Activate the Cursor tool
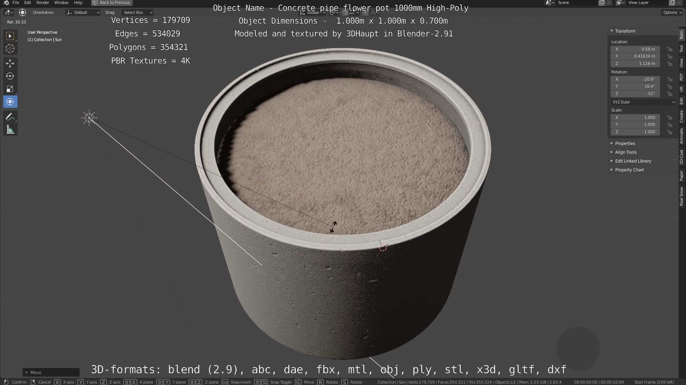 10,48
